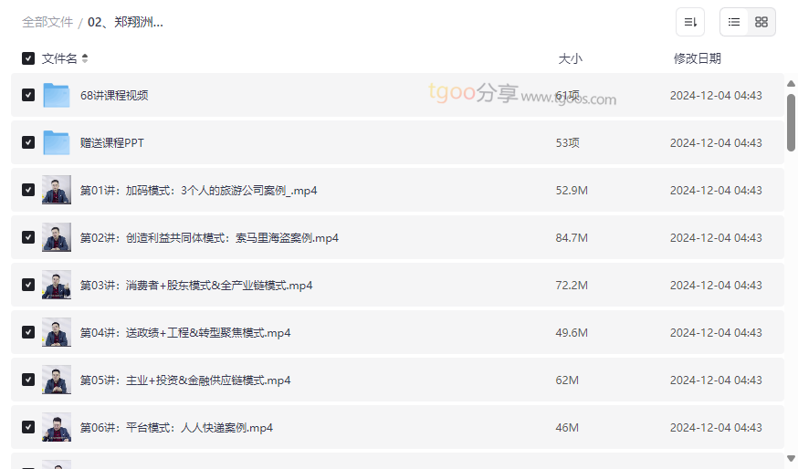The height and width of the screenshot is (469, 798).
Task: Click the 修改日期 column header
Action: (698, 58)
